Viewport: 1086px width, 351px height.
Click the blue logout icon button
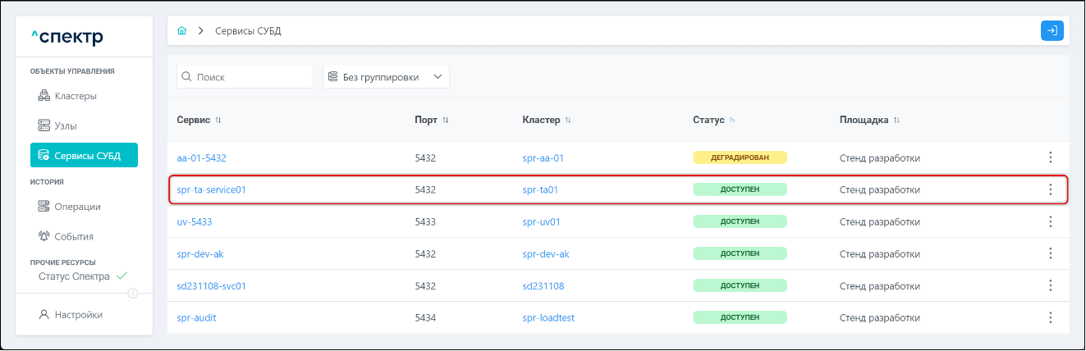click(1052, 31)
